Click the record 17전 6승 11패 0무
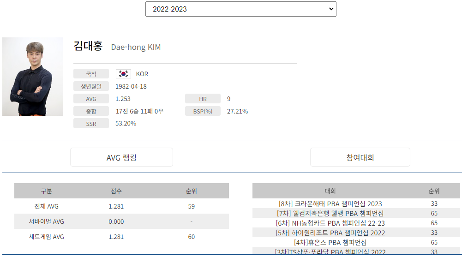Screen dimensions: 462x257 click(140, 111)
